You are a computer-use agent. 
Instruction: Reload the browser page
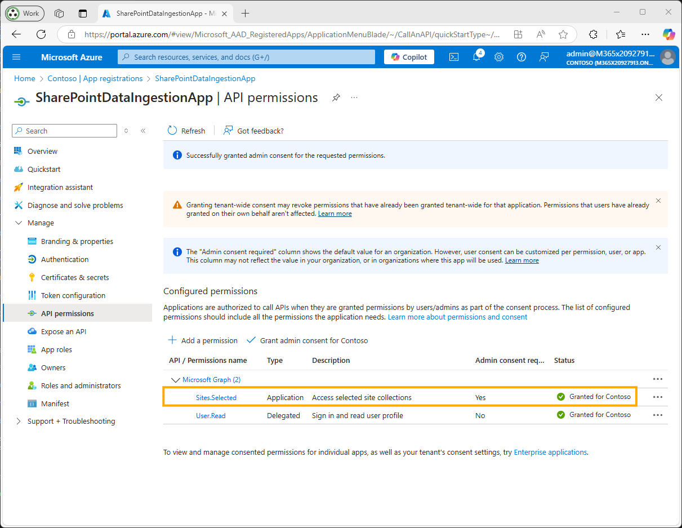pos(41,34)
